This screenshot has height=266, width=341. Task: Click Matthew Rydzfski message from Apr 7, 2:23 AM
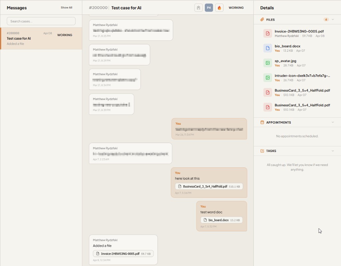coord(131,153)
